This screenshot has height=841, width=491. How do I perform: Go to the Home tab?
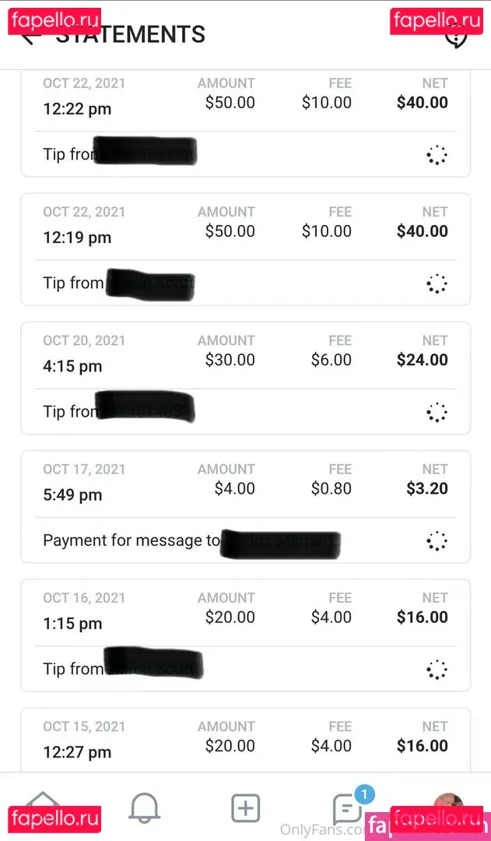43,807
